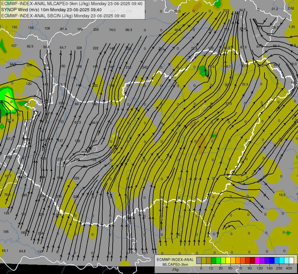The image size is (298, 274).
Task: Click the legend tick label 70
Action: click(x=240, y=268)
